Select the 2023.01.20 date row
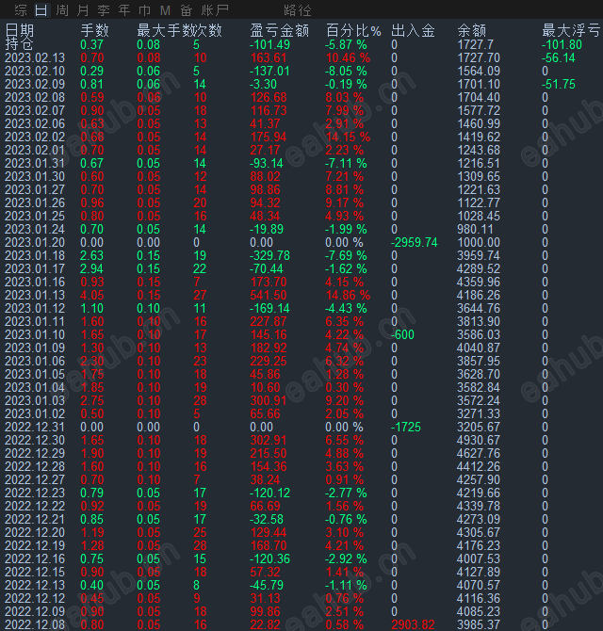Image resolution: width=603 pixels, height=631 pixels. click(x=35, y=242)
